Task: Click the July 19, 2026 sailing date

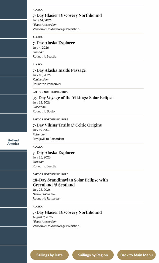Action: click(41, 130)
